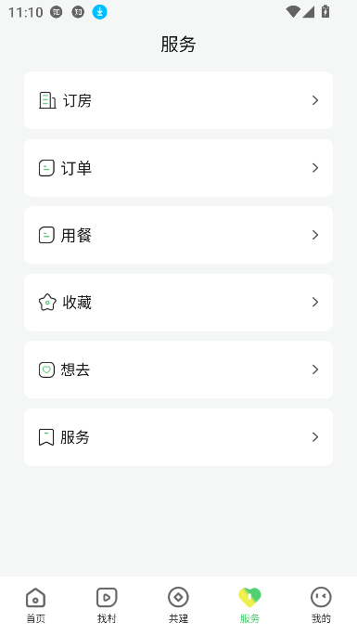This screenshot has height=635, width=357.
Task: Select the green 服务 bottom tab
Action: (x=249, y=605)
